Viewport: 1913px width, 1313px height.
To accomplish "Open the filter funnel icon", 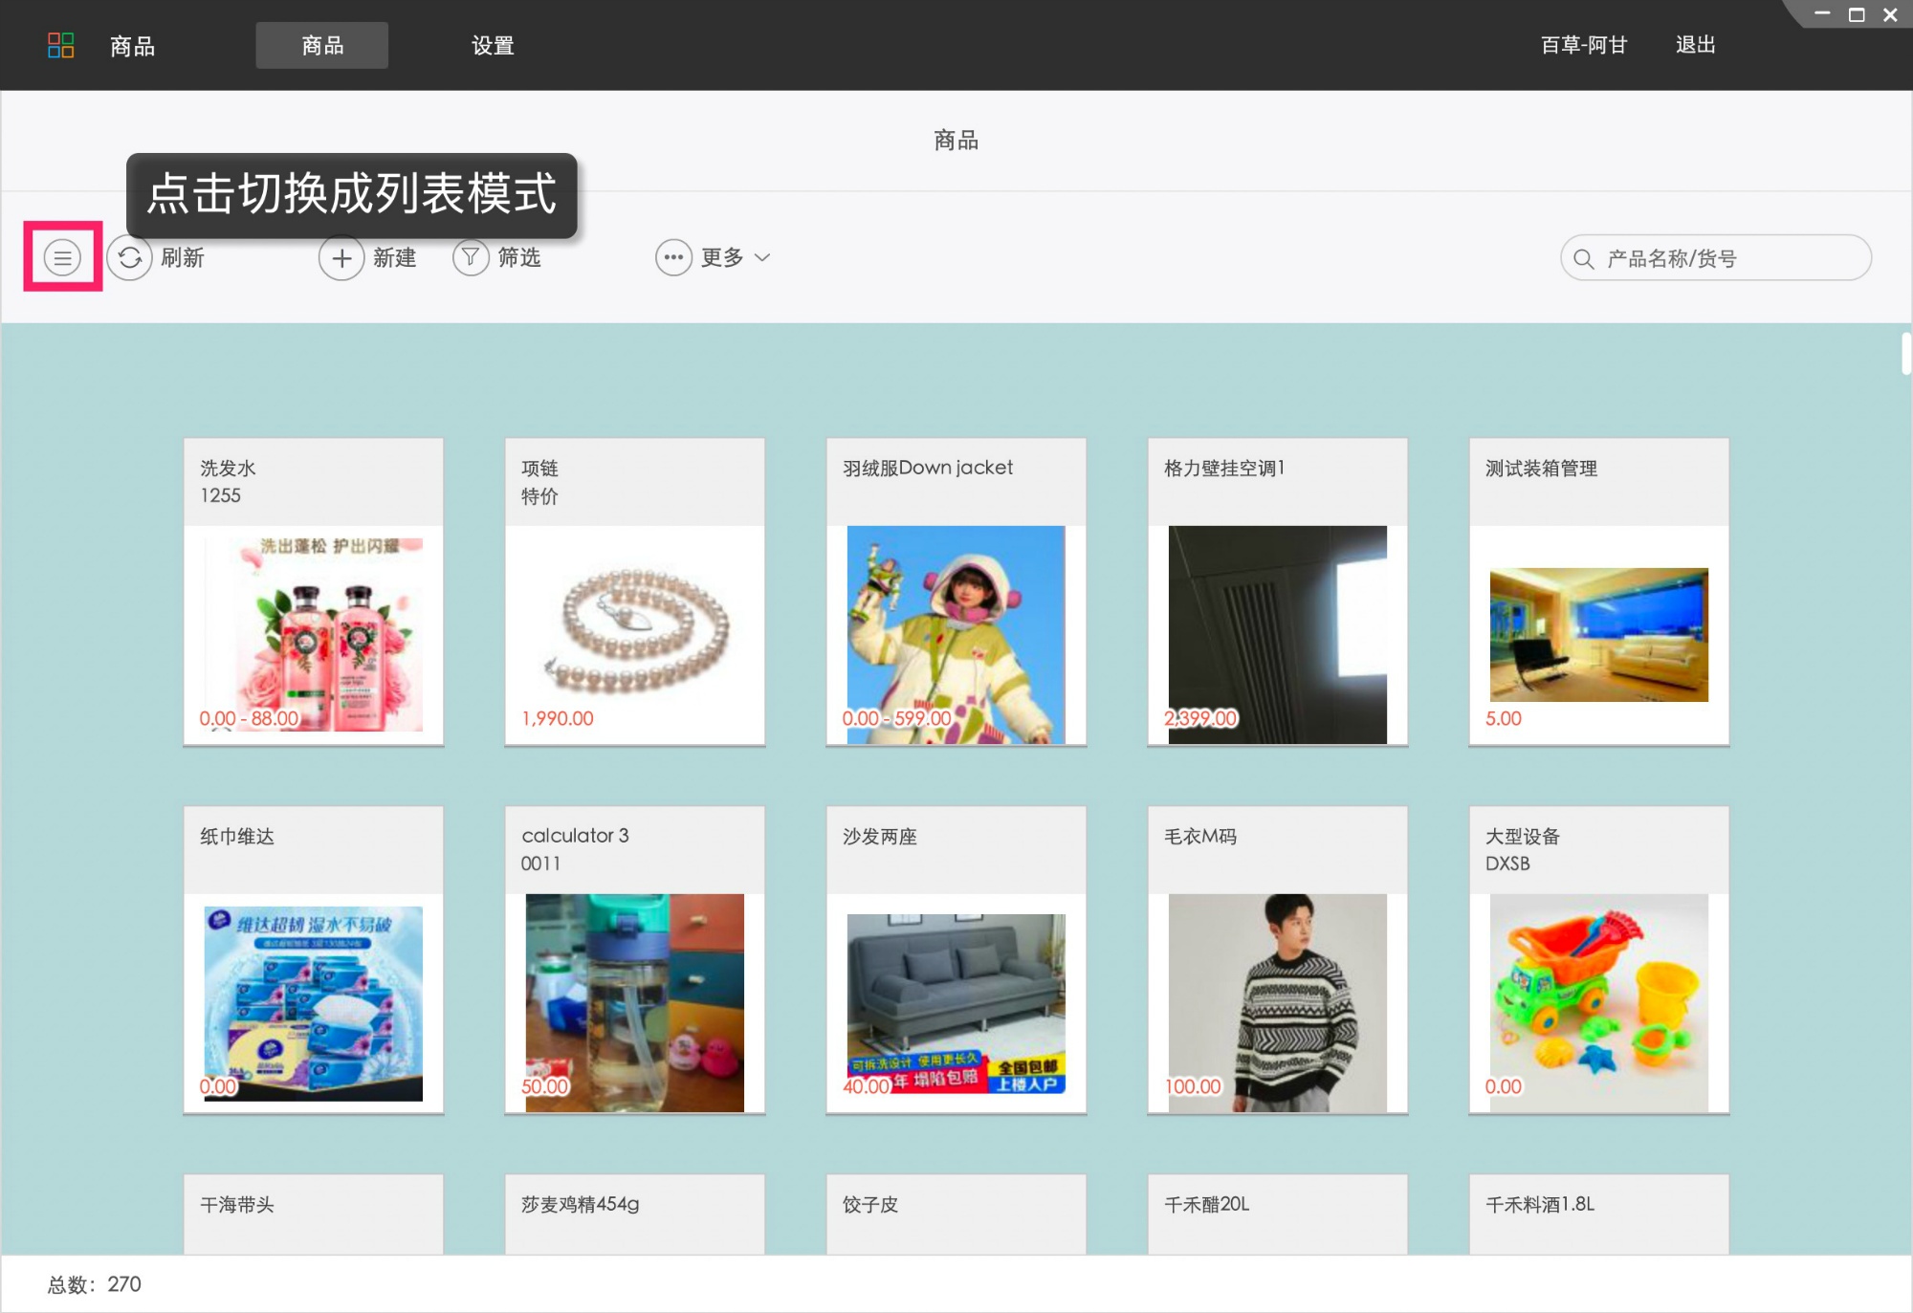I will (x=471, y=257).
